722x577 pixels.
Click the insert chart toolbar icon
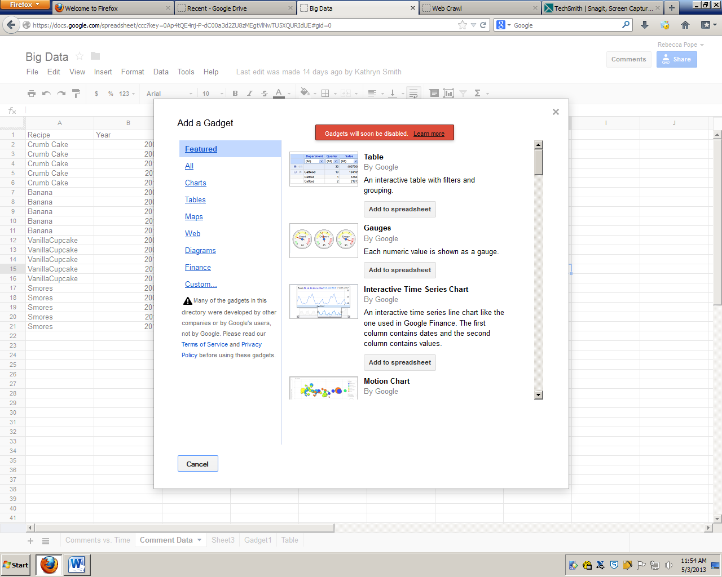coord(448,94)
